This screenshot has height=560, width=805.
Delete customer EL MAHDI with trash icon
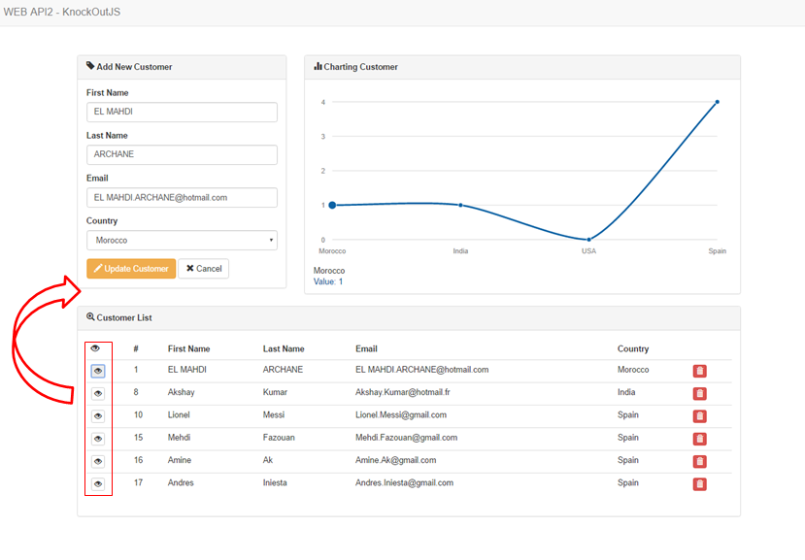[699, 371]
